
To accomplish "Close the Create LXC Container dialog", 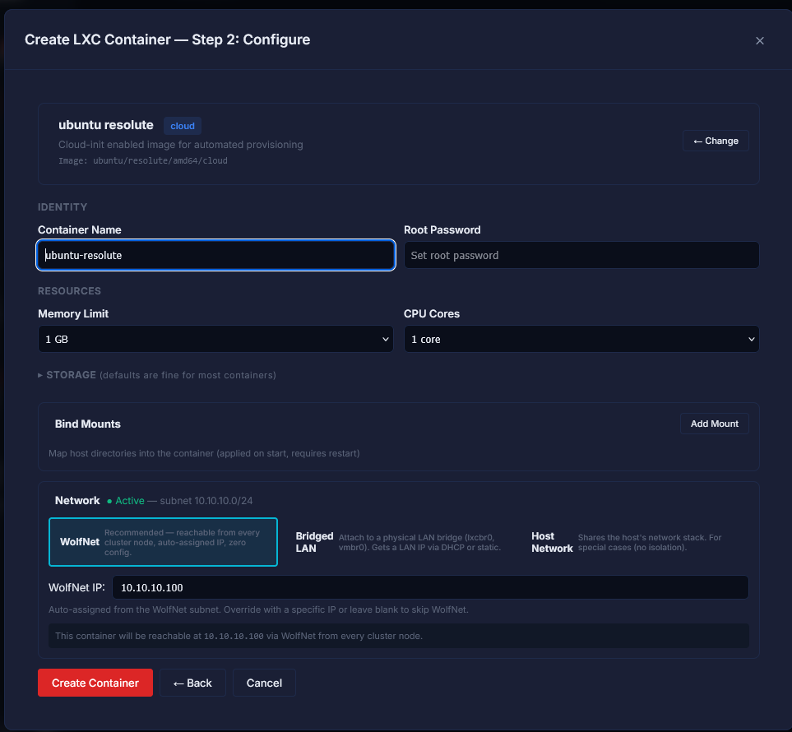I will tap(759, 41).
